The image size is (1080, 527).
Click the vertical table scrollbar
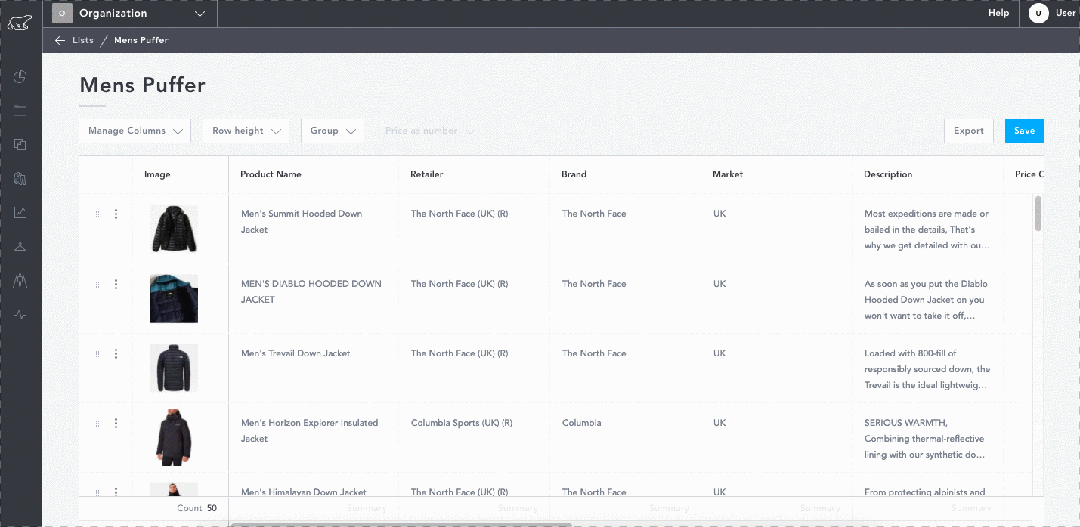coord(1038,214)
